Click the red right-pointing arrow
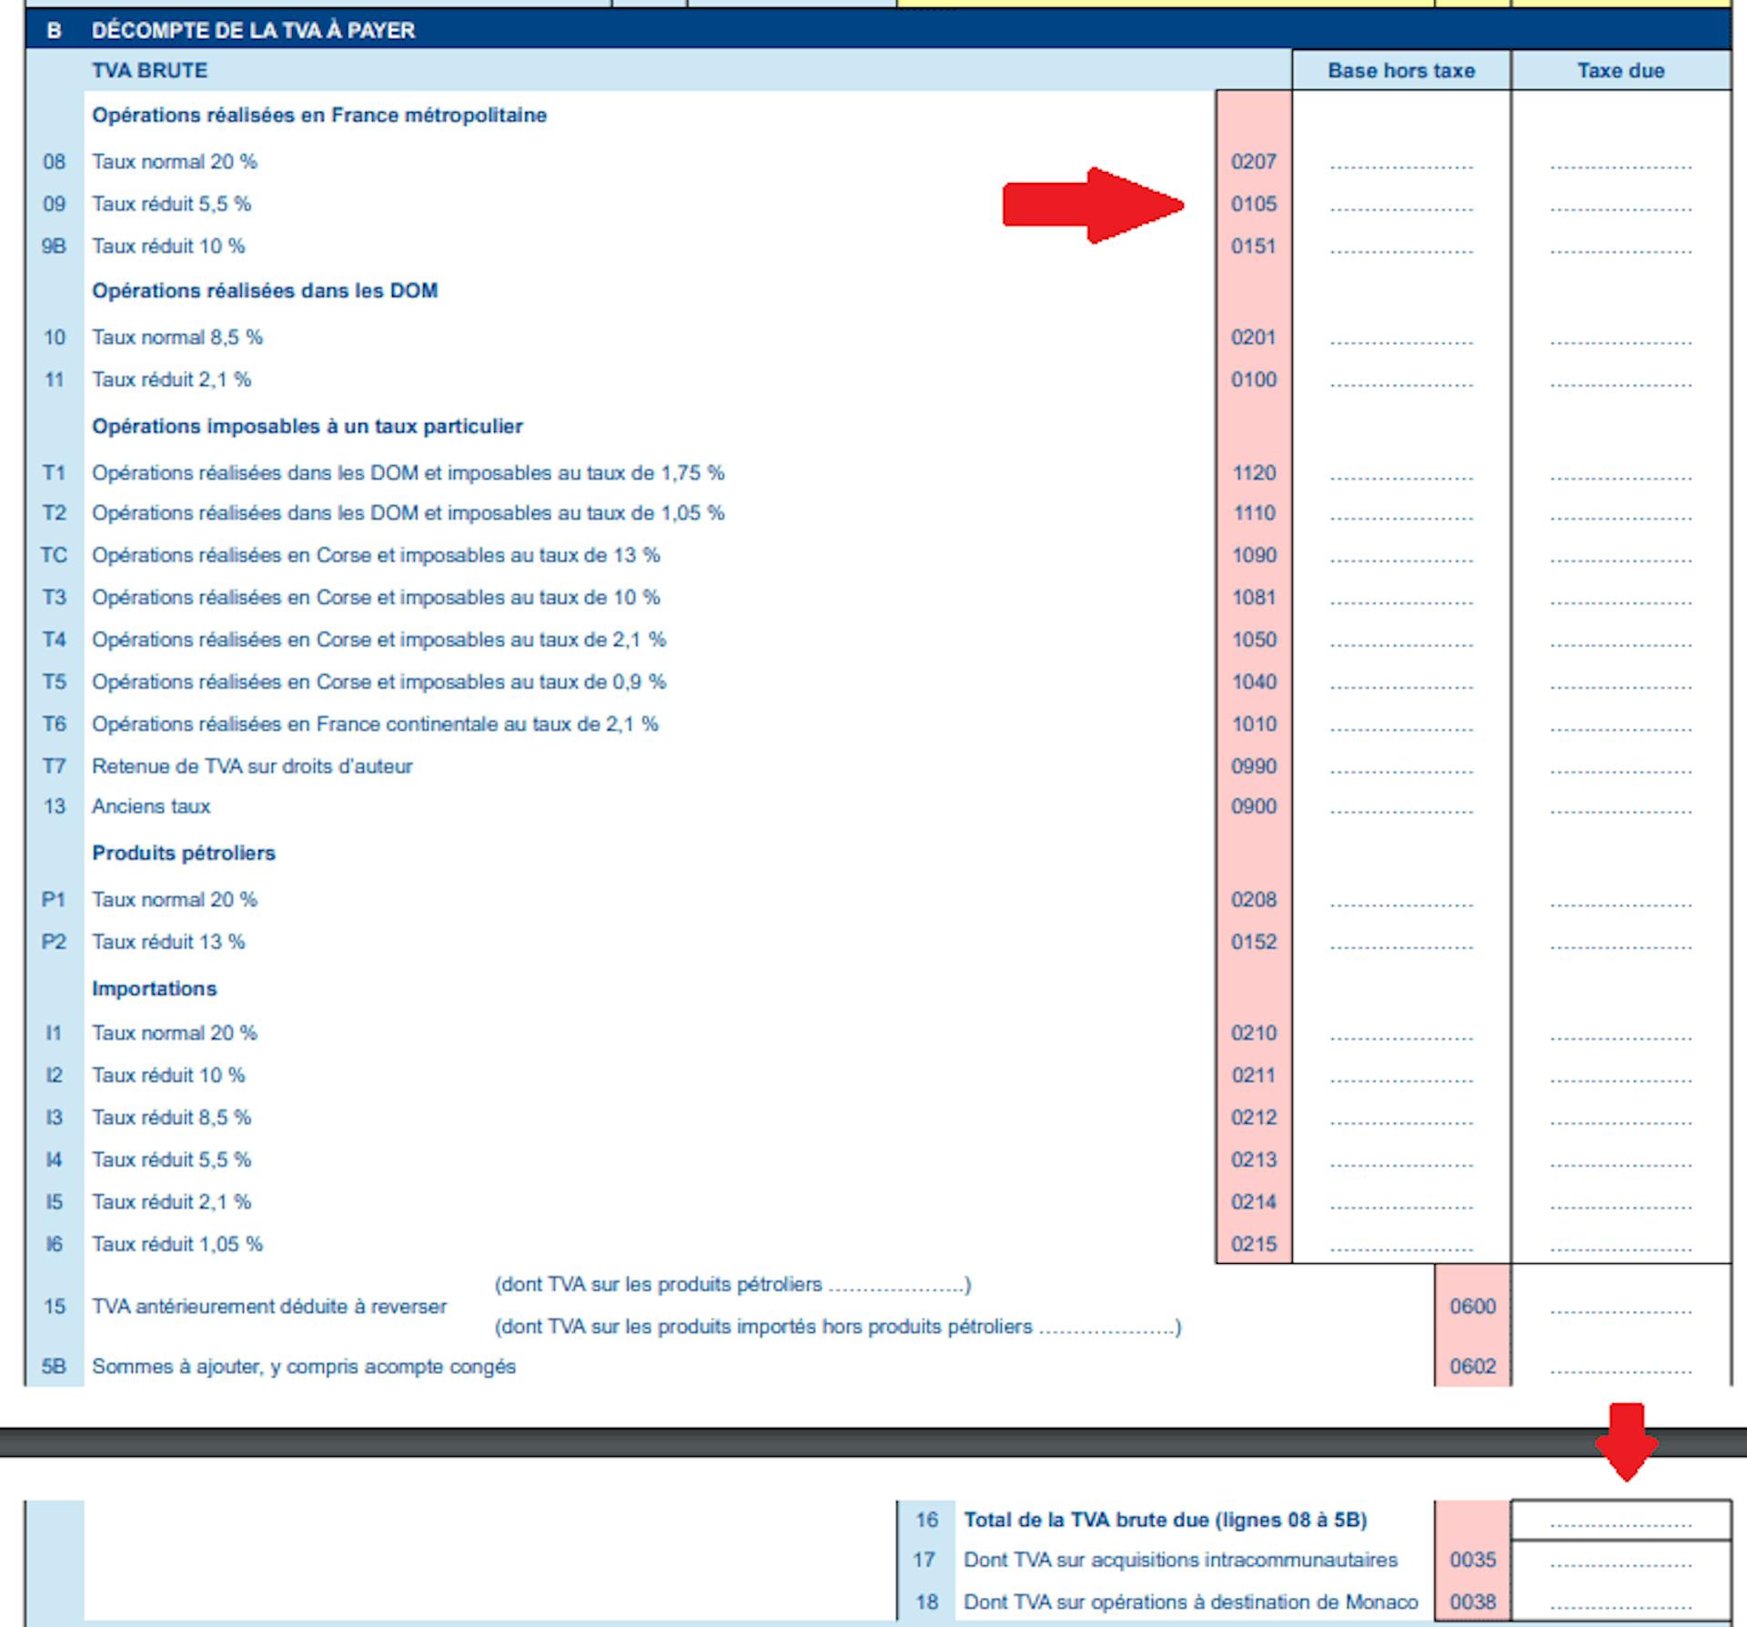Viewport: 1747px width, 1627px height. click(x=1092, y=206)
